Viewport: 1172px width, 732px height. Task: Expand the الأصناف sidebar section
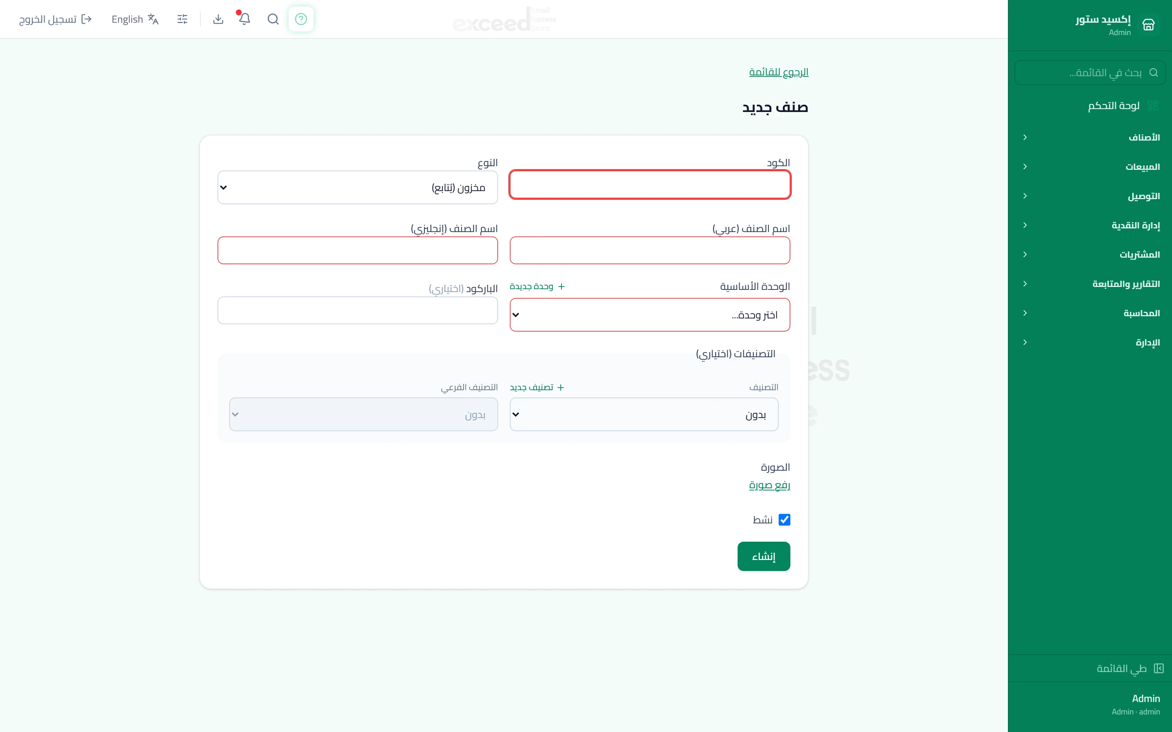(x=1090, y=138)
